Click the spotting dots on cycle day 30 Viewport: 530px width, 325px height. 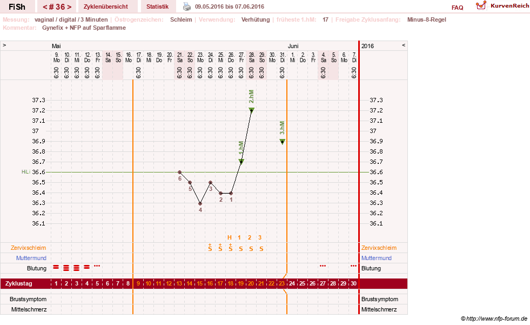click(x=353, y=266)
